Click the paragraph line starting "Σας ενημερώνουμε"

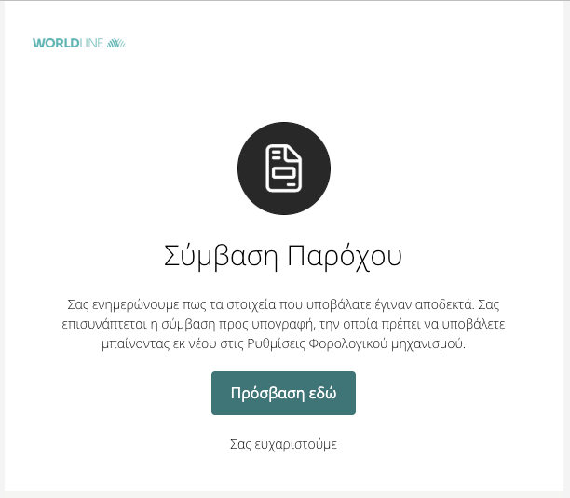point(283,305)
